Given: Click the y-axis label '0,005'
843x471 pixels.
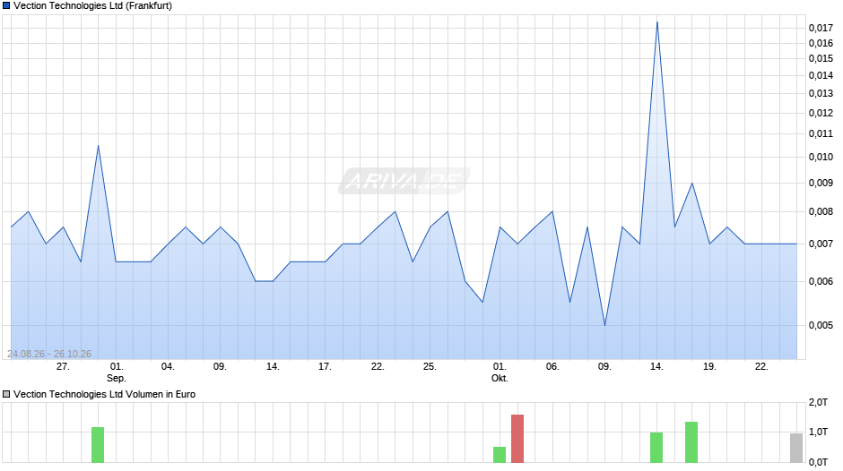Looking at the screenshot, I should click(x=821, y=325).
